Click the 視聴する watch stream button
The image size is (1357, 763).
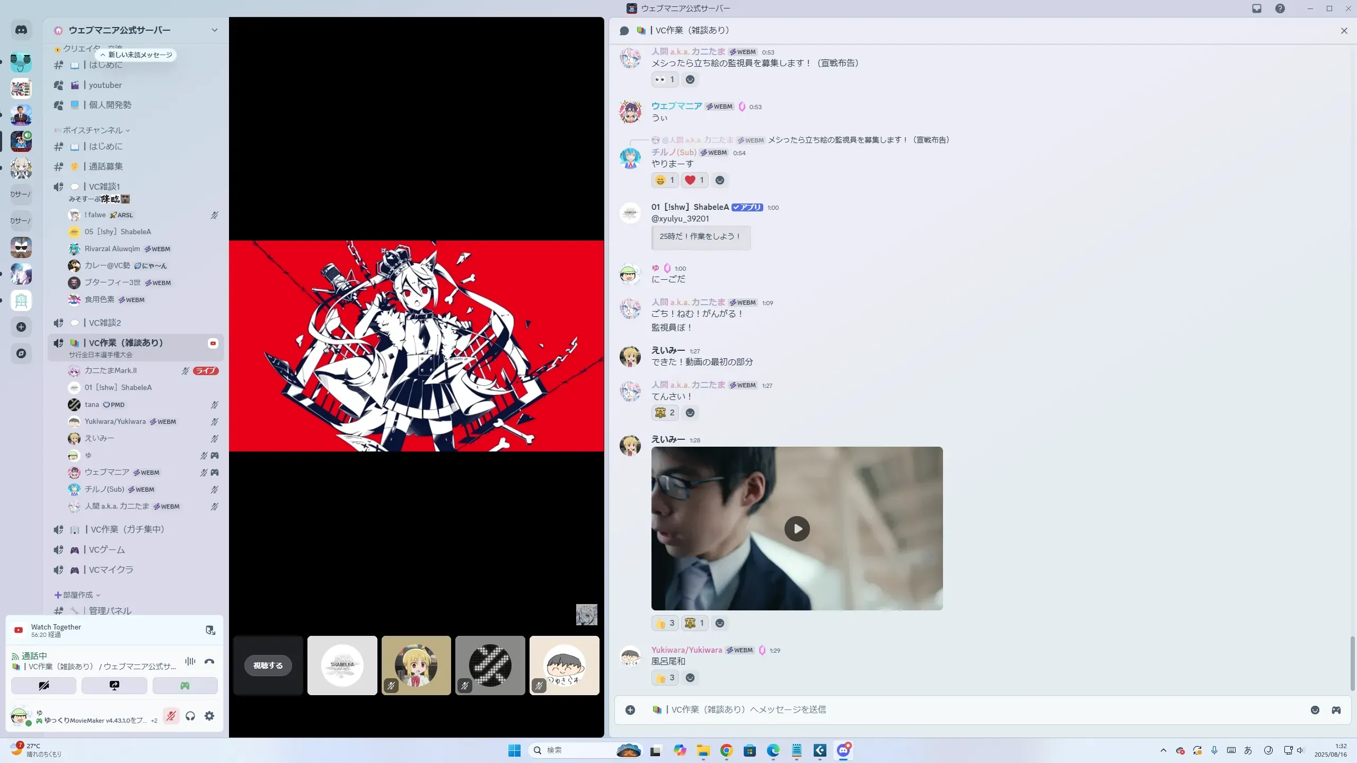click(x=268, y=666)
